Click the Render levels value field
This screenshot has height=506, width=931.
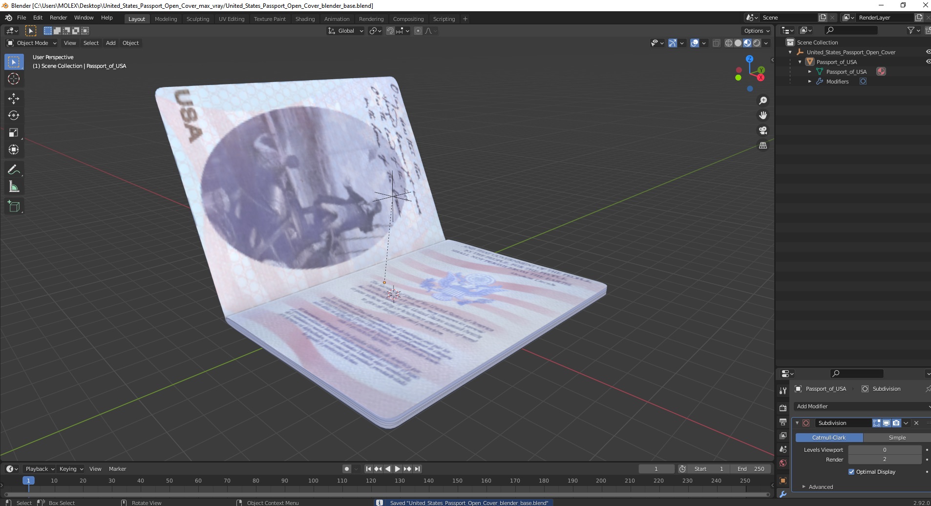(885, 460)
